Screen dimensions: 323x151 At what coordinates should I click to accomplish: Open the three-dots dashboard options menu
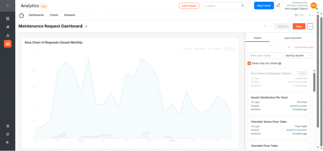coord(310,26)
